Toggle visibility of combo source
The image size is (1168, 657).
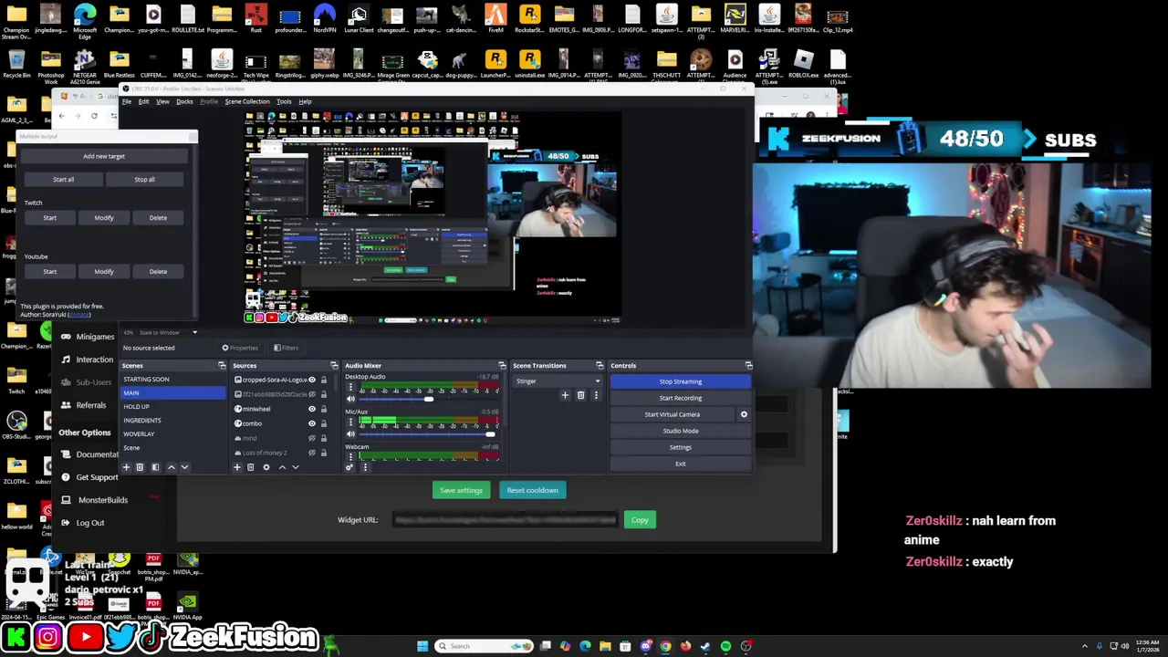pyautogui.click(x=311, y=423)
